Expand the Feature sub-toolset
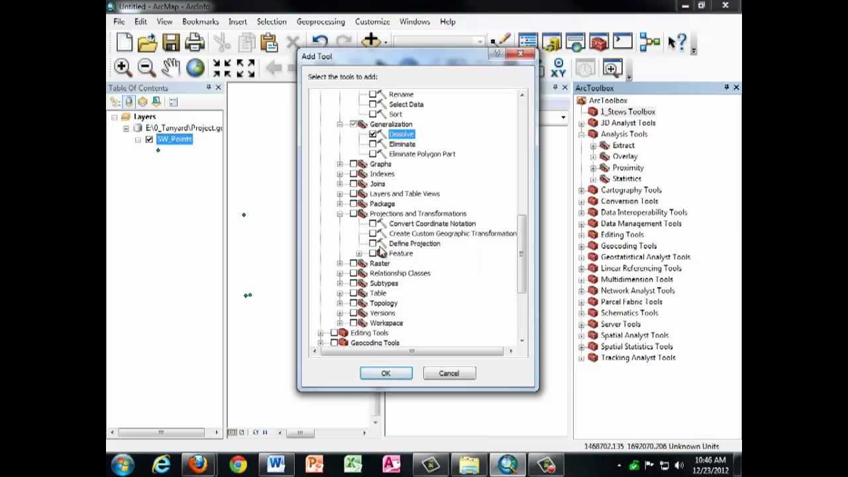The width and height of the screenshot is (848, 477). (359, 253)
